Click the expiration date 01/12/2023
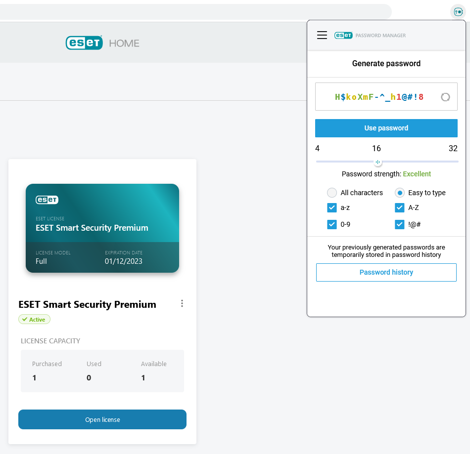The image size is (470, 454). [x=124, y=261]
